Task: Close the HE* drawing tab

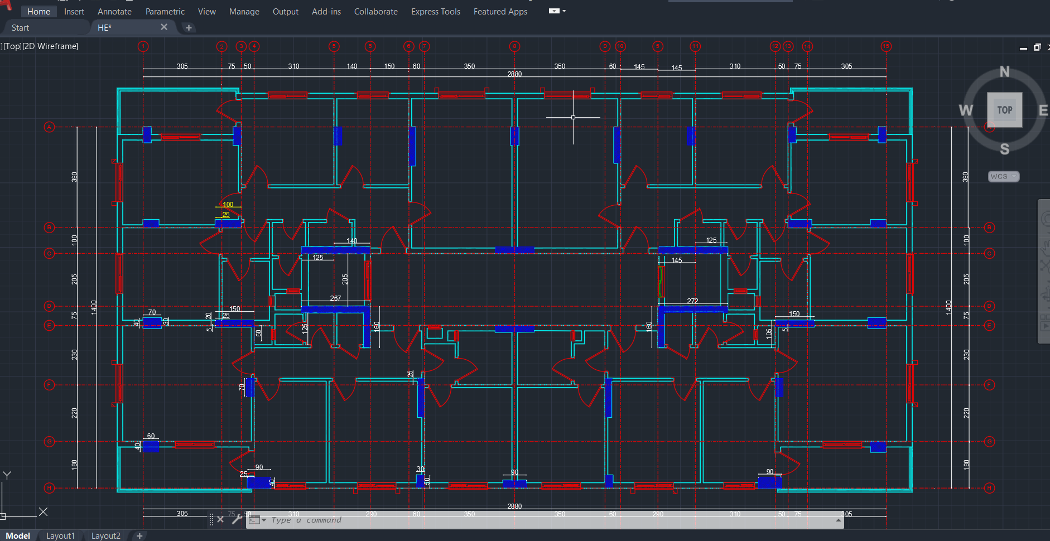Action: [x=164, y=27]
